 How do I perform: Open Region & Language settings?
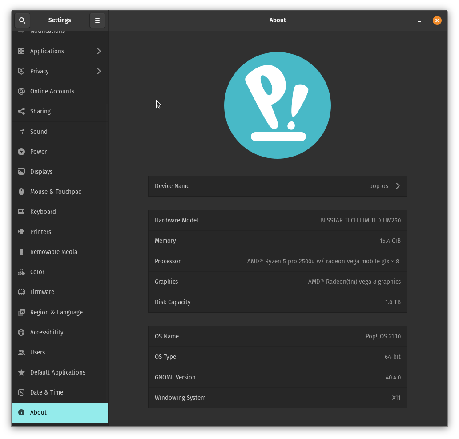tap(60, 312)
